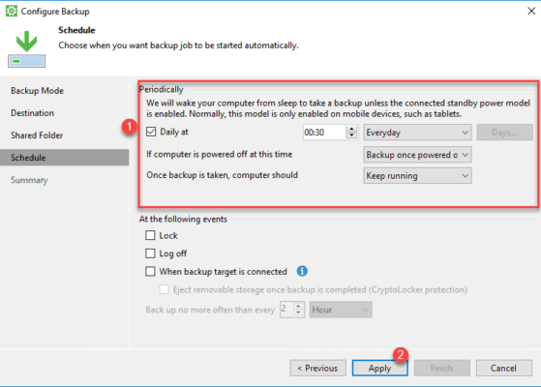Screen dimensions: 541x387
Task: Click the Cancel button
Action: (503, 368)
